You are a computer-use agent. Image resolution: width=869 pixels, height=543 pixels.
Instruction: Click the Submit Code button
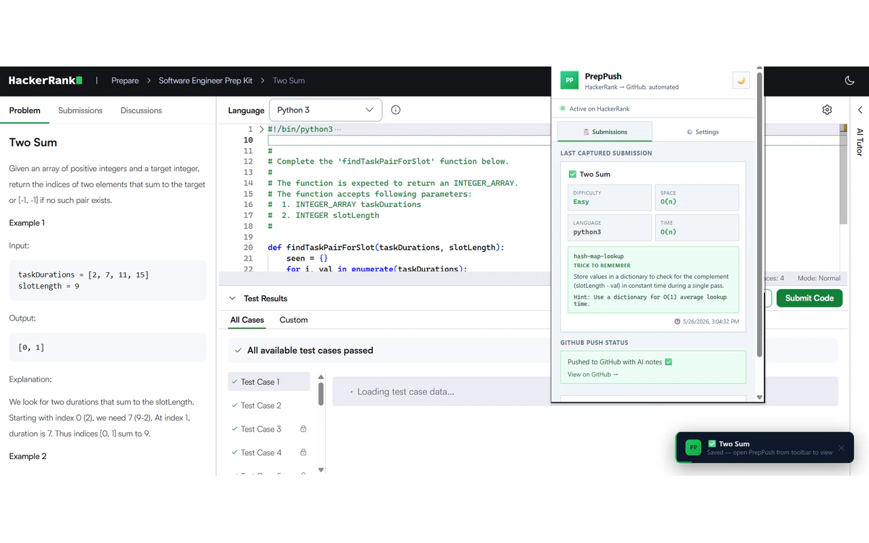pos(809,298)
